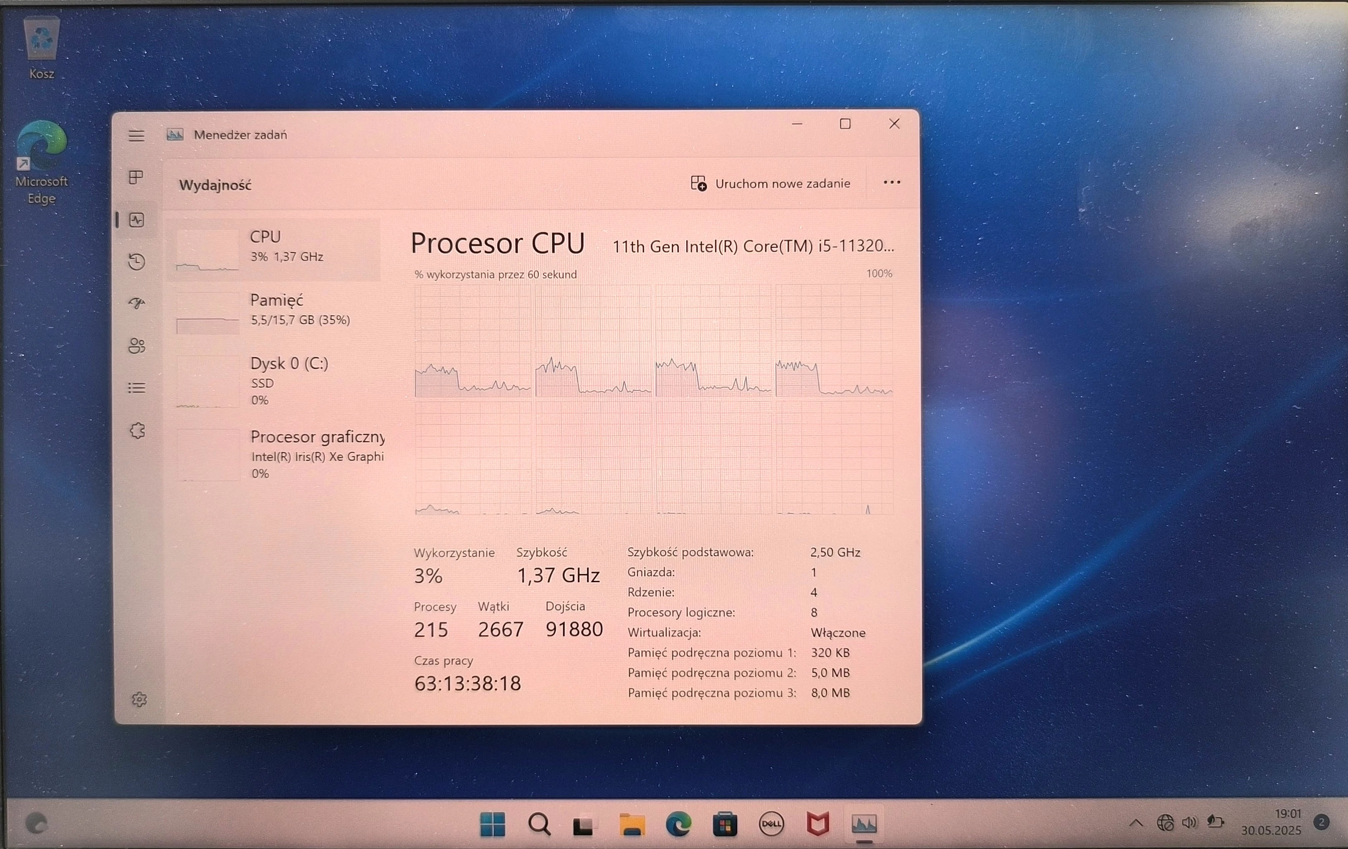Click the 1,37 GHz speed value

(558, 575)
